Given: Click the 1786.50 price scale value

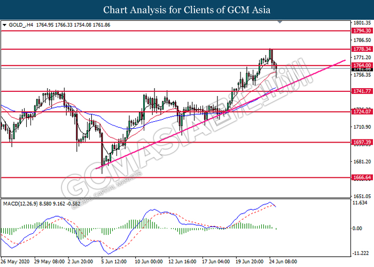Looking at the screenshot, I should point(362,40).
